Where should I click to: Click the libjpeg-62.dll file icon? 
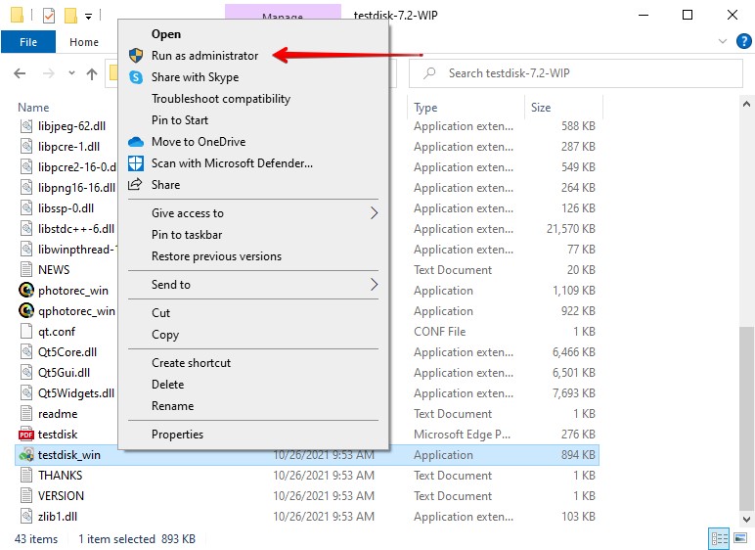point(26,126)
